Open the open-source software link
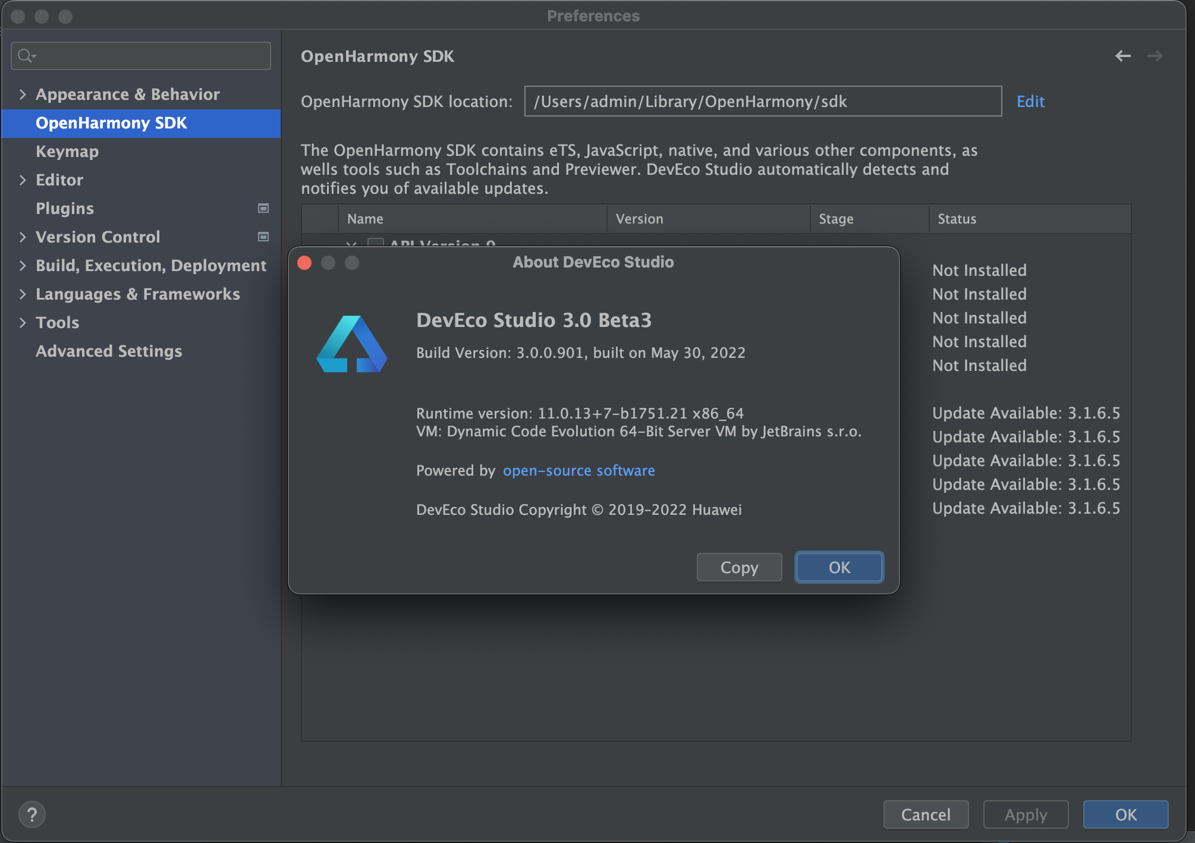 coord(578,470)
